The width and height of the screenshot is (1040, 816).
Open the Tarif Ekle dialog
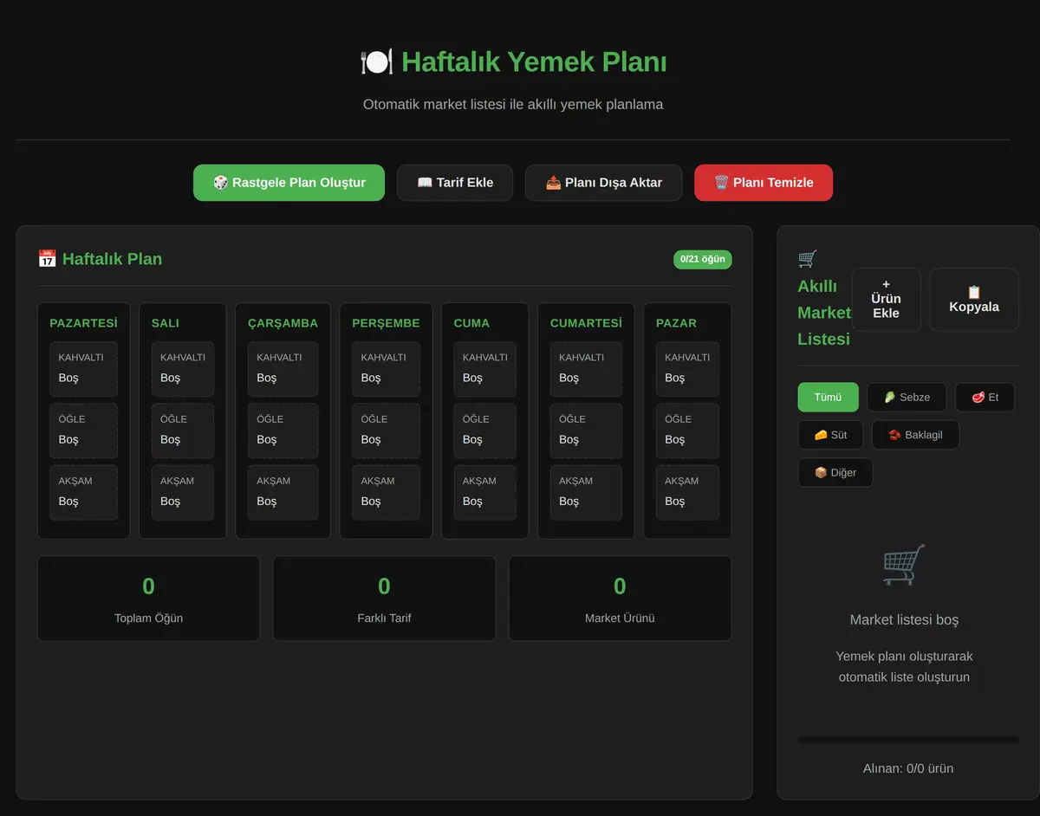(x=455, y=183)
